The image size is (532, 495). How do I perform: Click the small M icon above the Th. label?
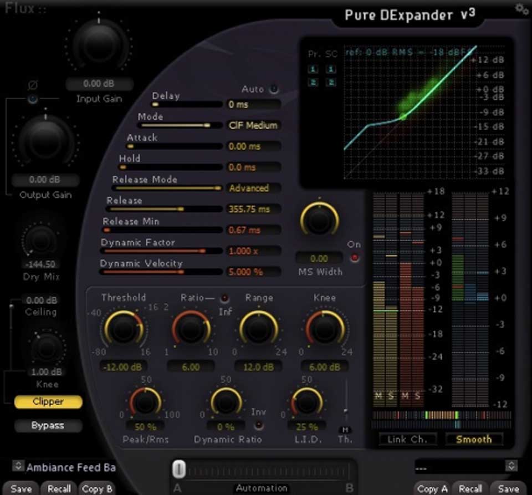[345, 429]
